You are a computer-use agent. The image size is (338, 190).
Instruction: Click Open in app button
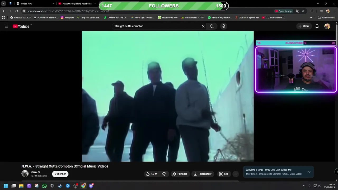pos(283,11)
